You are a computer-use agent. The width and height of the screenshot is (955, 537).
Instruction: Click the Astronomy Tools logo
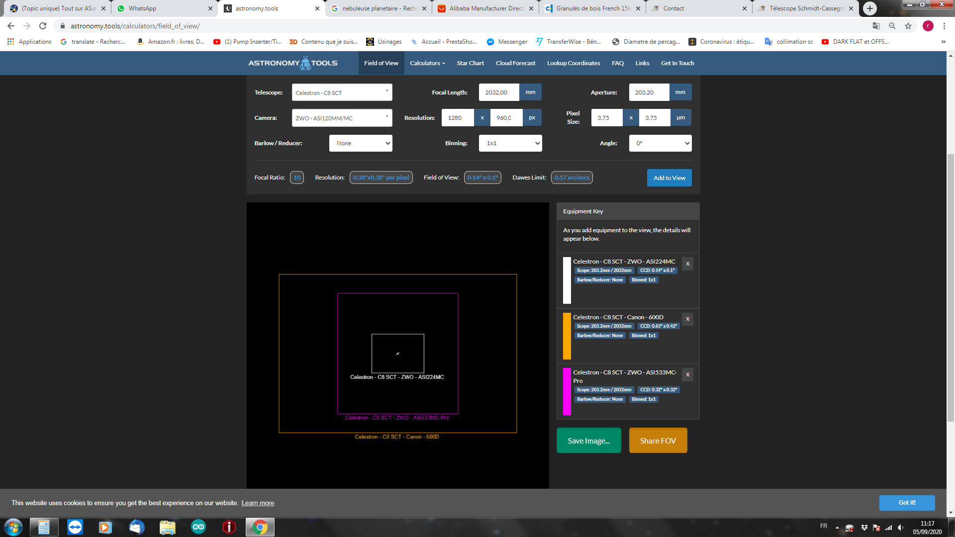pyautogui.click(x=292, y=63)
